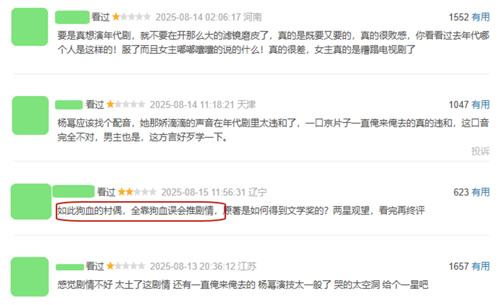
Task: Click the one-star rating on 江苏 review
Action: pos(125,266)
